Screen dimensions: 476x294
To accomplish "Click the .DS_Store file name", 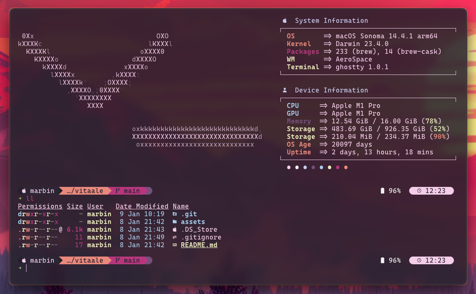I will tap(199, 229).
